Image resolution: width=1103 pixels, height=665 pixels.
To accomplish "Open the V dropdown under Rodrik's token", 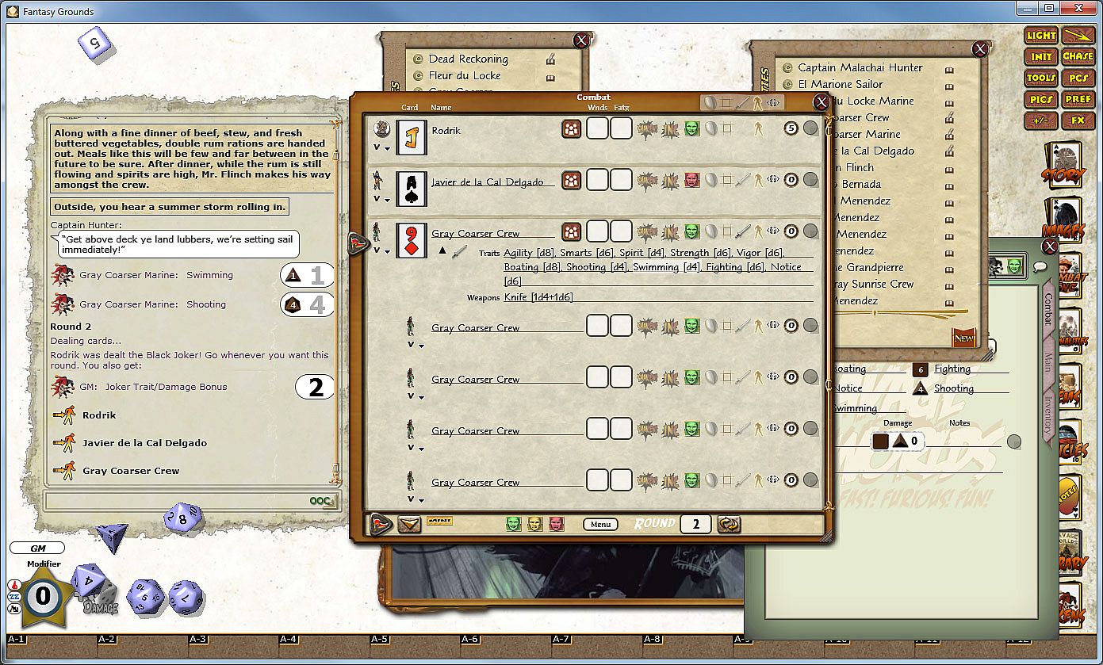I will [x=381, y=147].
